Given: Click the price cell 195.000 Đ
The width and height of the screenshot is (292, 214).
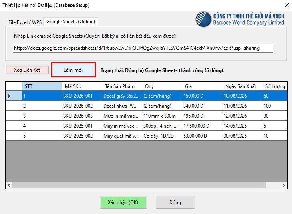Looking at the screenshot, I should click(x=202, y=116).
